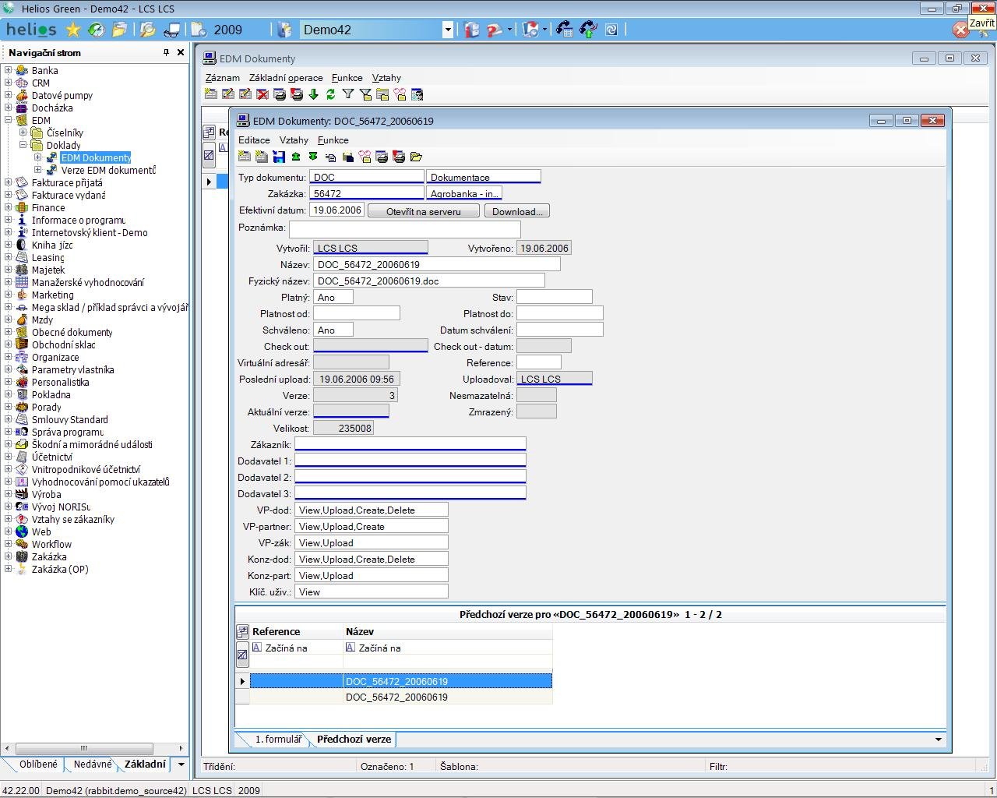This screenshot has width=997, height=798.
Task: Click the yellow star favorites icon
Action: 73,30
